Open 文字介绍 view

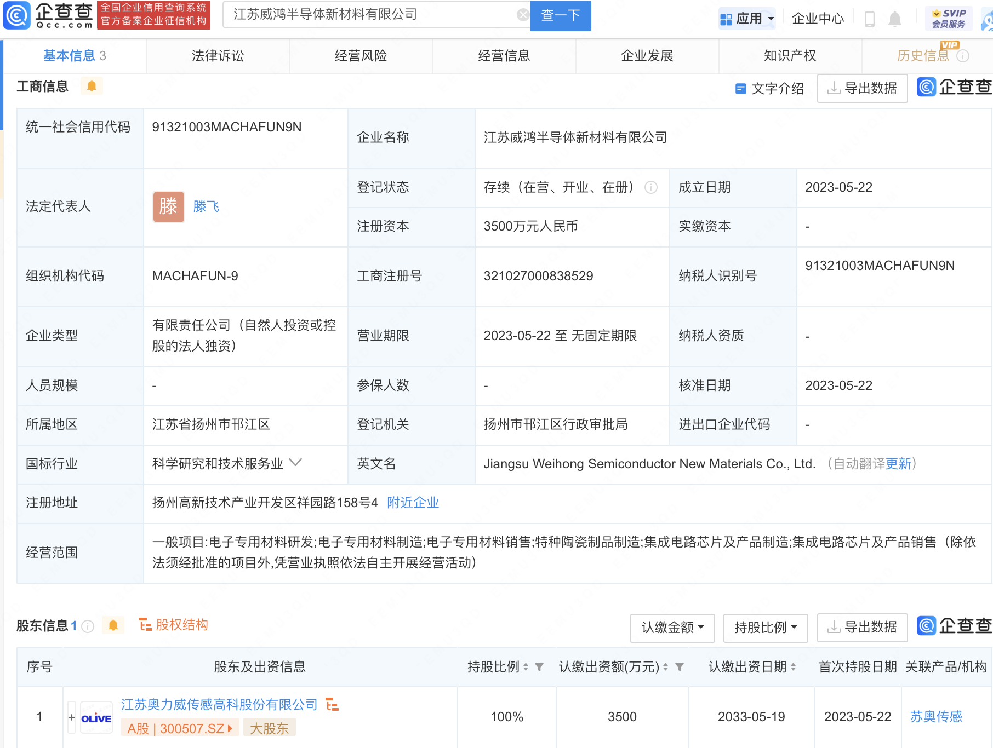[779, 88]
